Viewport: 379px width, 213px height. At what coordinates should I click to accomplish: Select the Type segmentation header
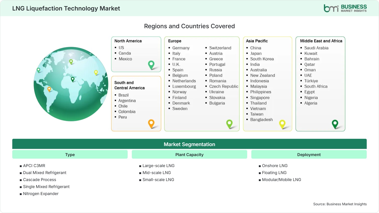tap(70, 155)
